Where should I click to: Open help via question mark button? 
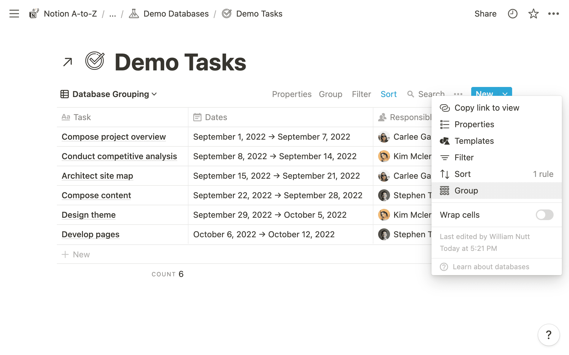tap(549, 335)
